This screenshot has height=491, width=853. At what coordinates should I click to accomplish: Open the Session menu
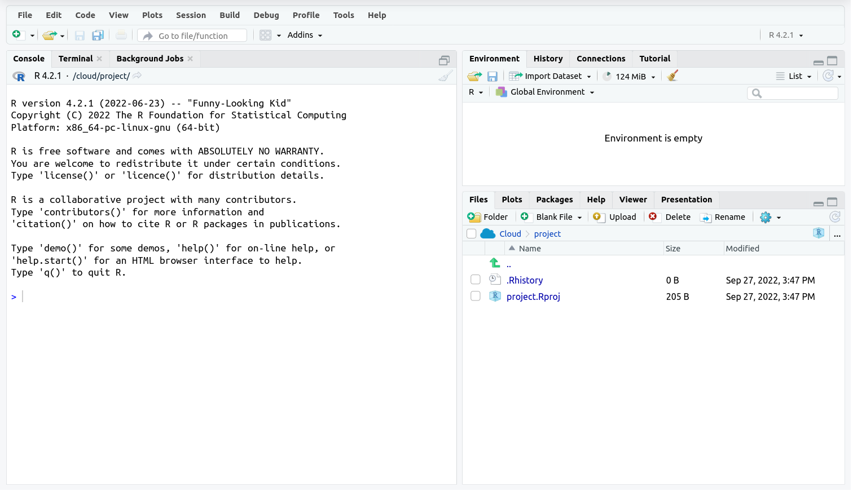coord(191,15)
